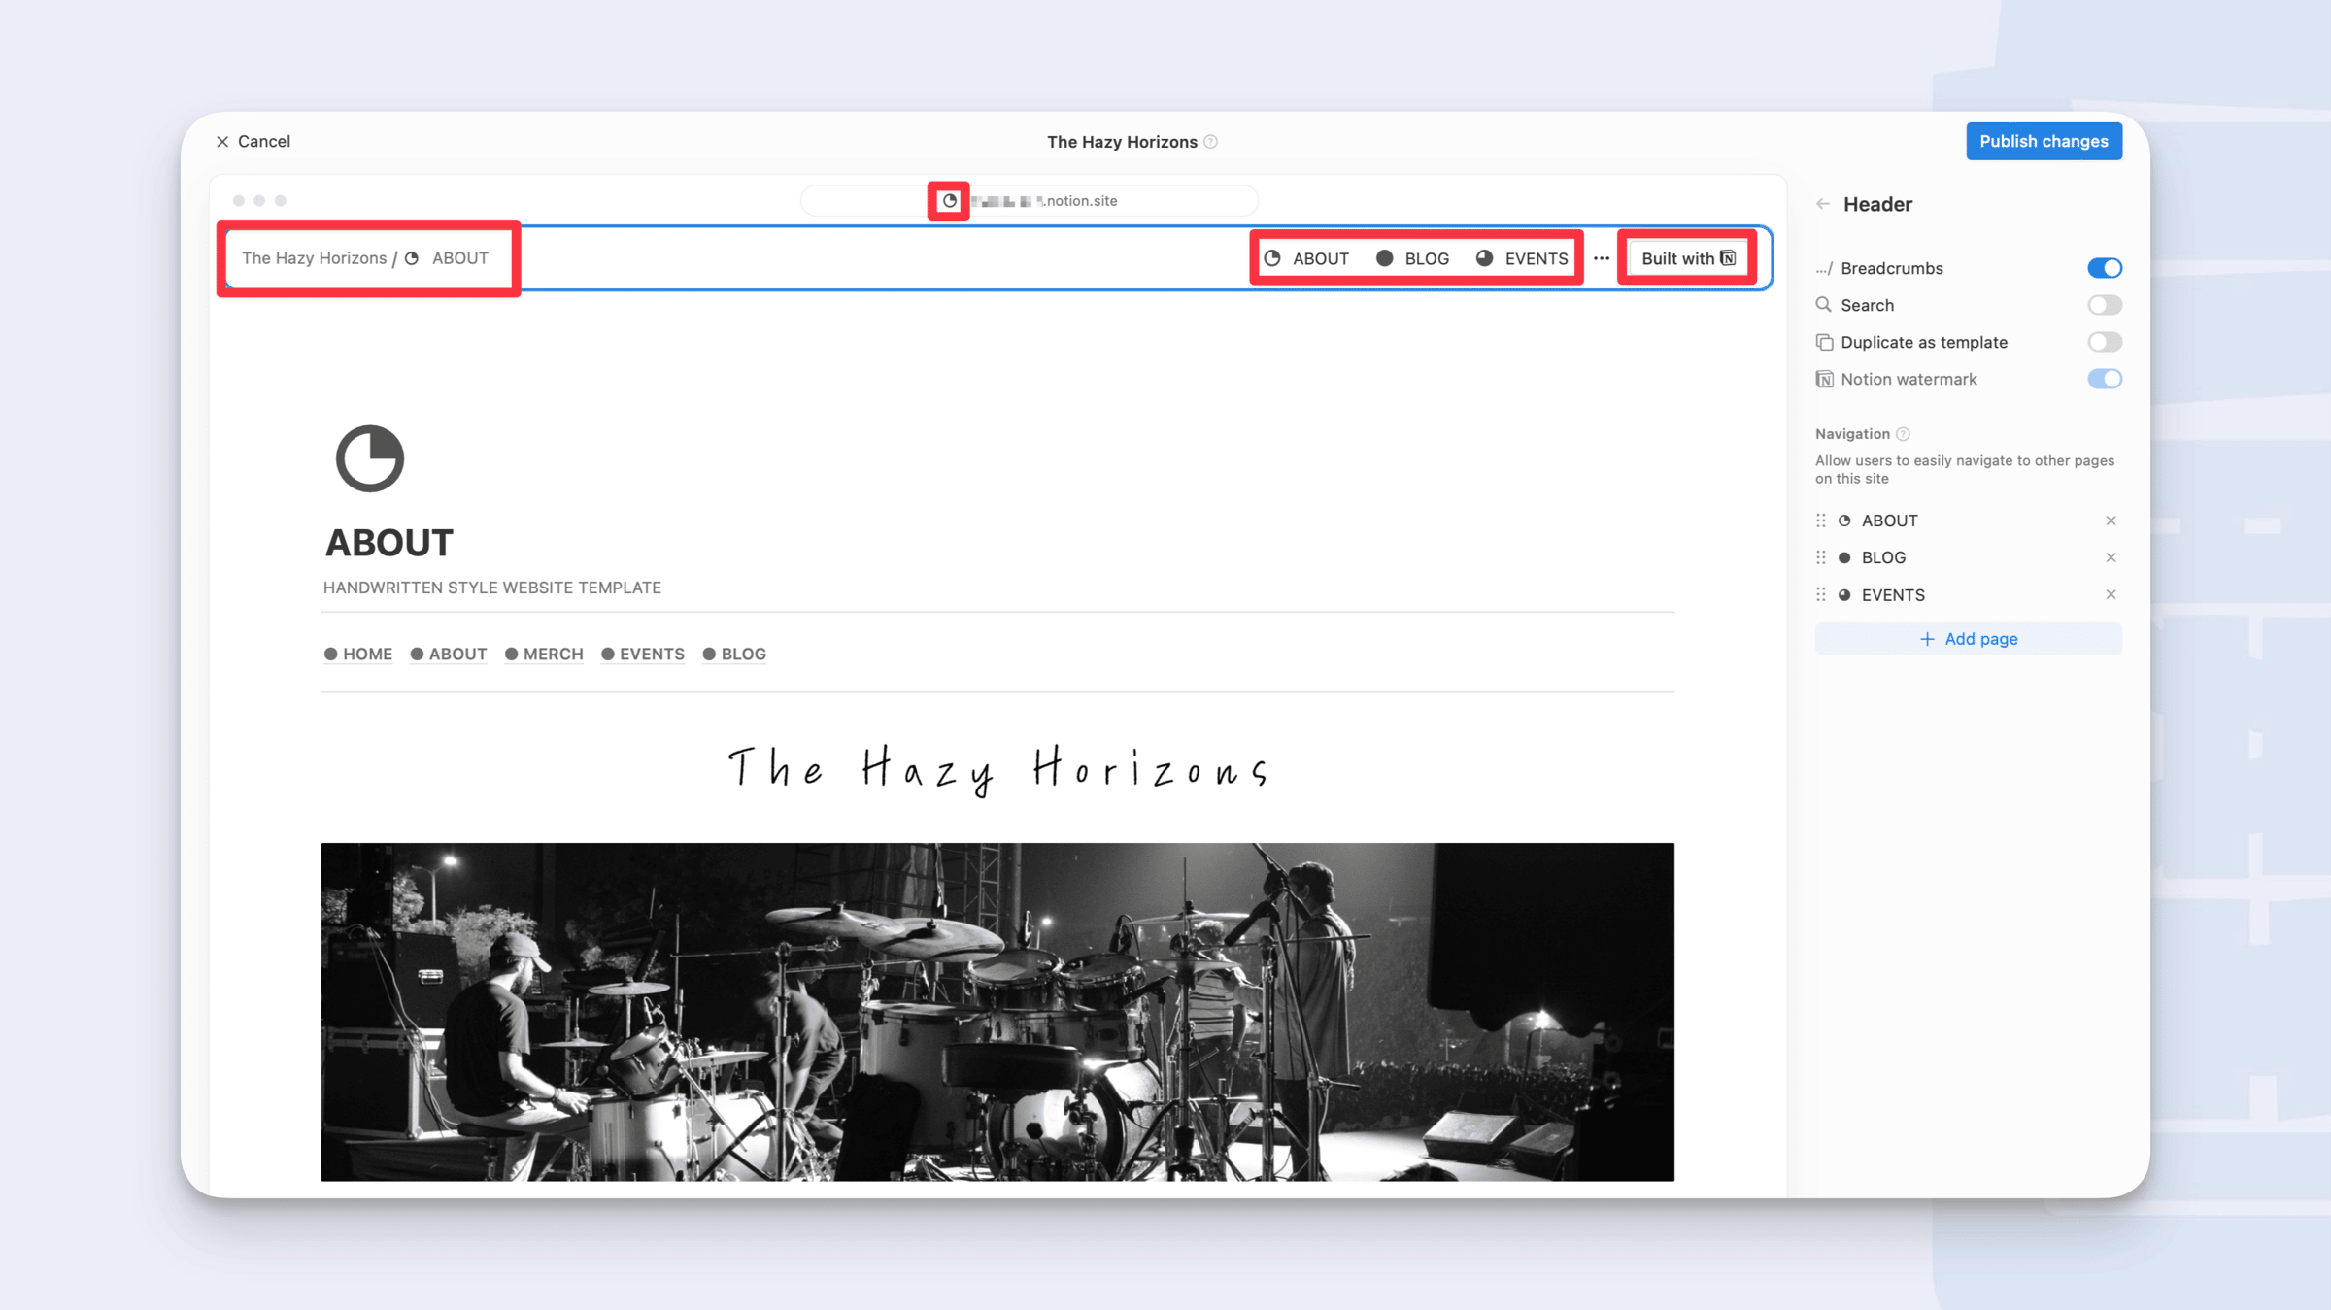Click the Notion watermark logo icon
Screen dimensions: 2331x1310
click(x=1824, y=379)
